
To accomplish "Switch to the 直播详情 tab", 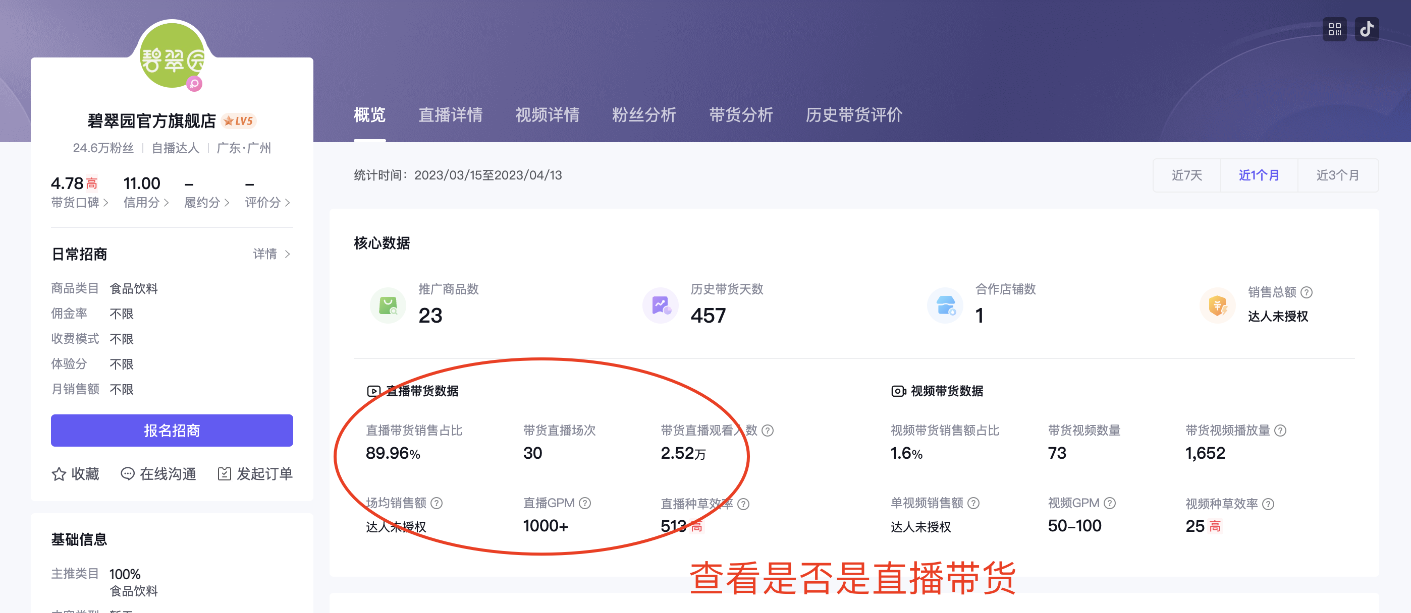I will (x=450, y=115).
